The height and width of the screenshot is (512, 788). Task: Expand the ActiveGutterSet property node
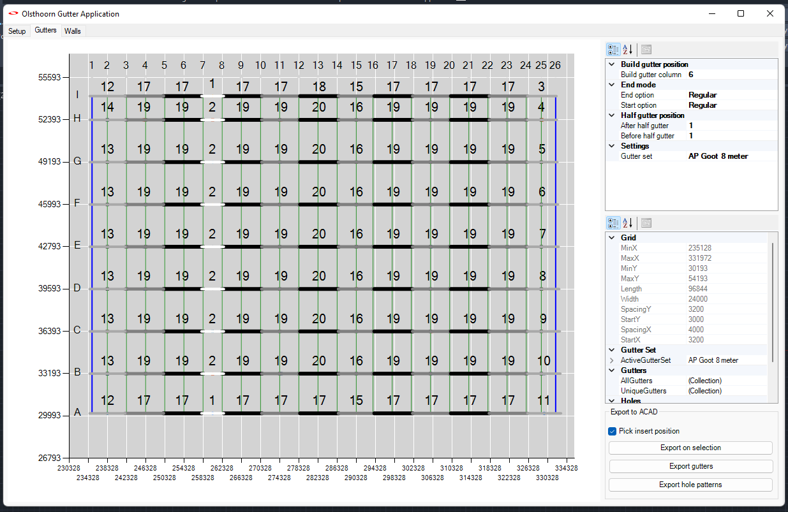pyautogui.click(x=611, y=360)
